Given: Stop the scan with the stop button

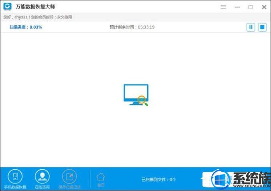Looking at the screenshot, I should coord(262,27).
